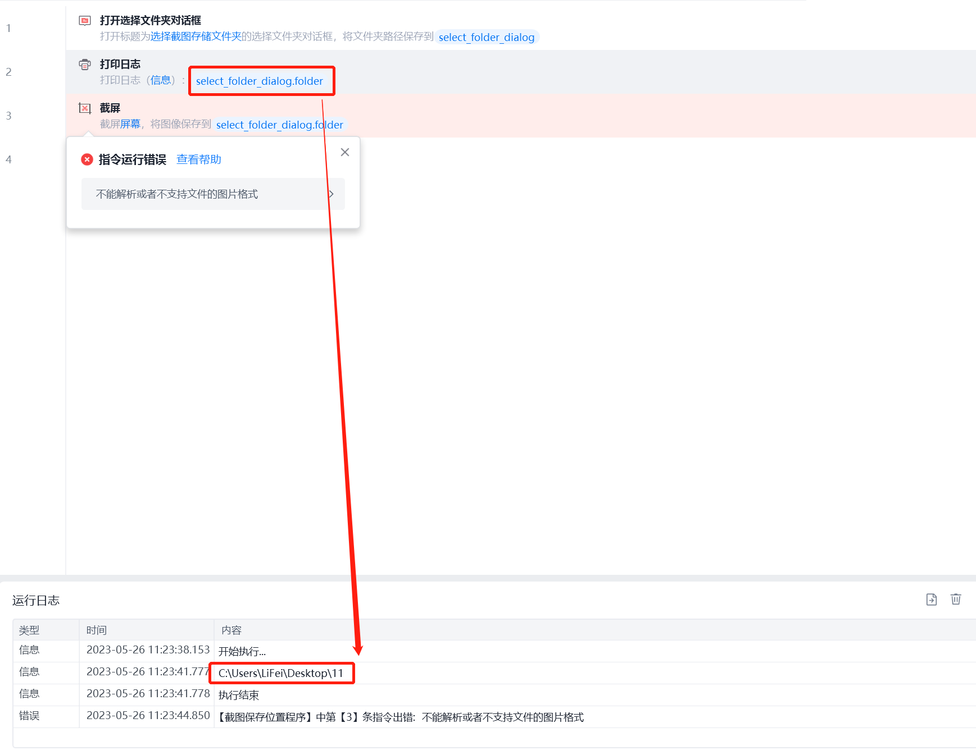Click the 信息 log level link
This screenshot has height=755, width=976.
(x=161, y=80)
